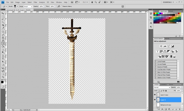
Task: Select the Path Selection tool
Action: click(x=3, y=61)
